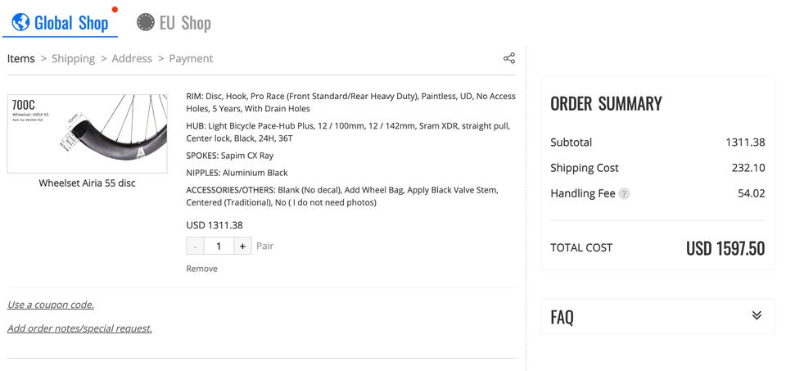The width and height of the screenshot is (786, 371).
Task: Go to the Payment checkout step
Action: point(191,59)
